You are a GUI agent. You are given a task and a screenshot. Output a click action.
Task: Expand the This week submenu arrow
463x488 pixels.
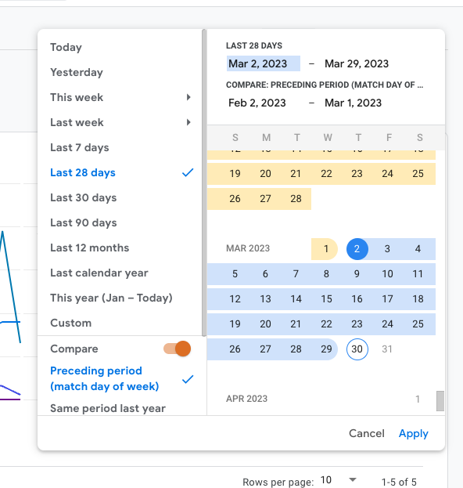[188, 97]
